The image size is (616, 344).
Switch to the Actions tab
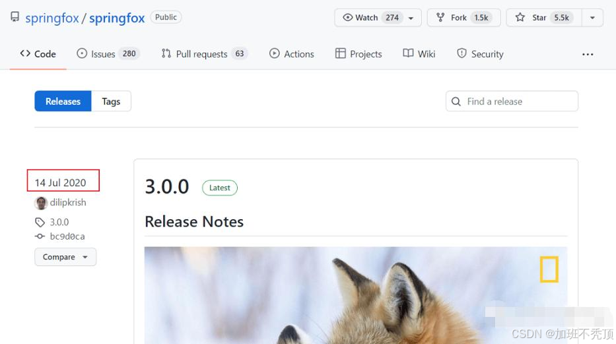pos(292,53)
